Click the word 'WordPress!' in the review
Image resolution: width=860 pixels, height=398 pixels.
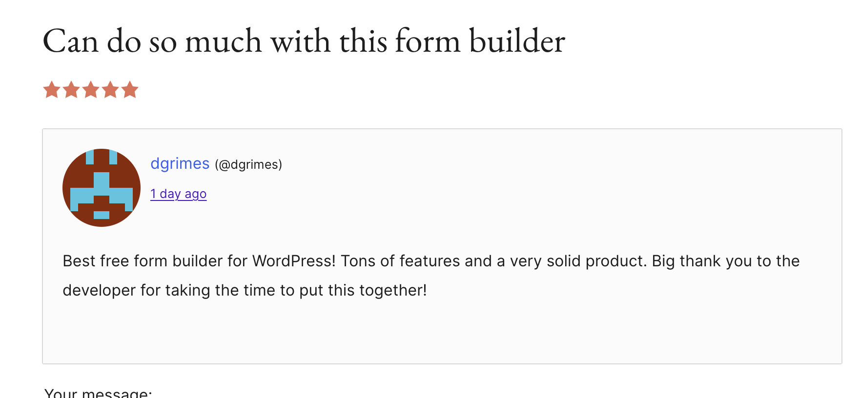tap(294, 261)
